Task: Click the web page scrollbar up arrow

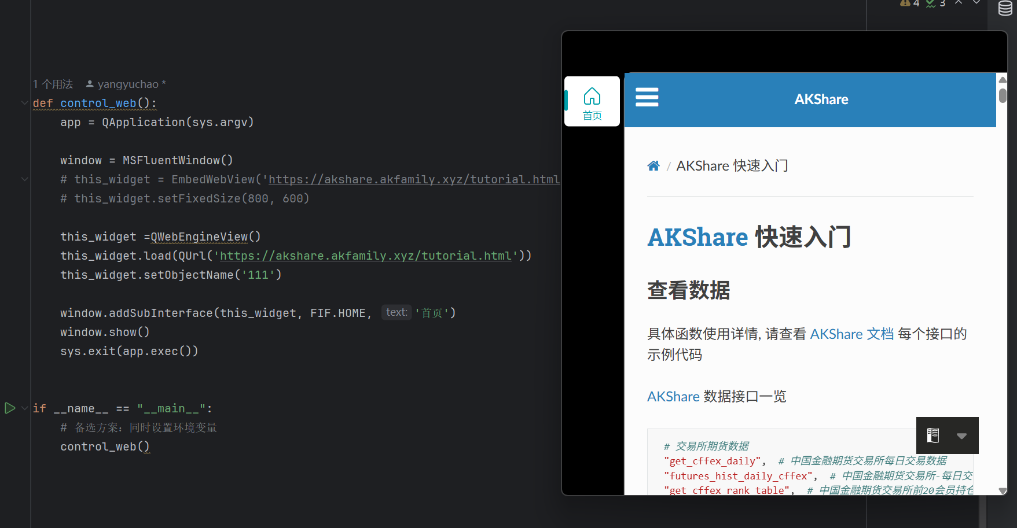Action: 1003,80
